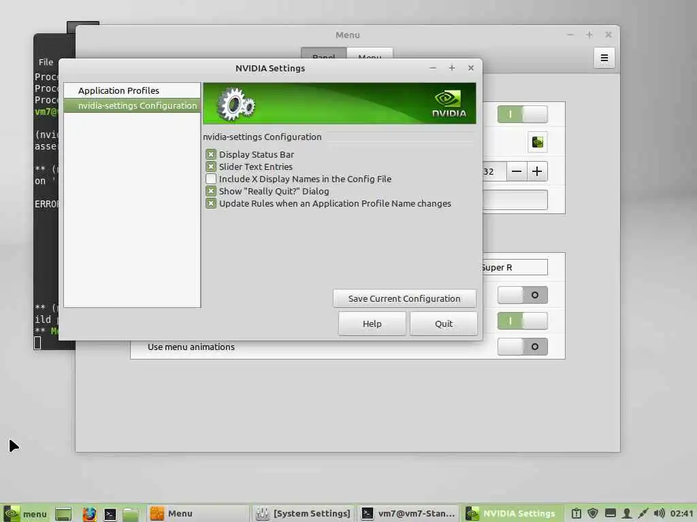This screenshot has height=522, width=697.
Task: Close the Menu settings window
Action: (609, 35)
